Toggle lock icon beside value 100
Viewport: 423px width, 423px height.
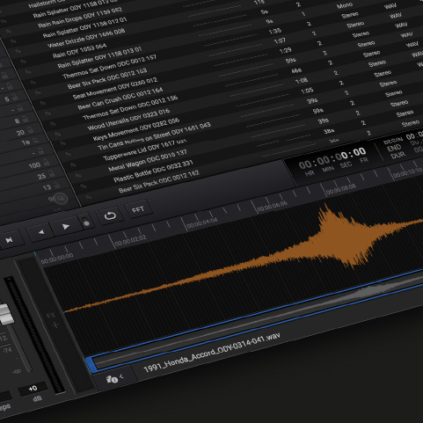(47, 162)
